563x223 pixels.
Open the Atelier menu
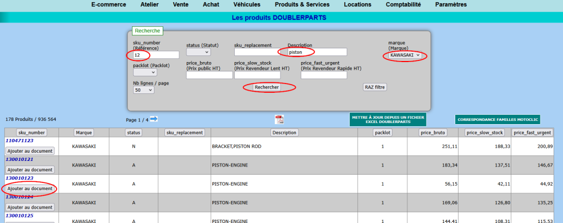point(150,4)
